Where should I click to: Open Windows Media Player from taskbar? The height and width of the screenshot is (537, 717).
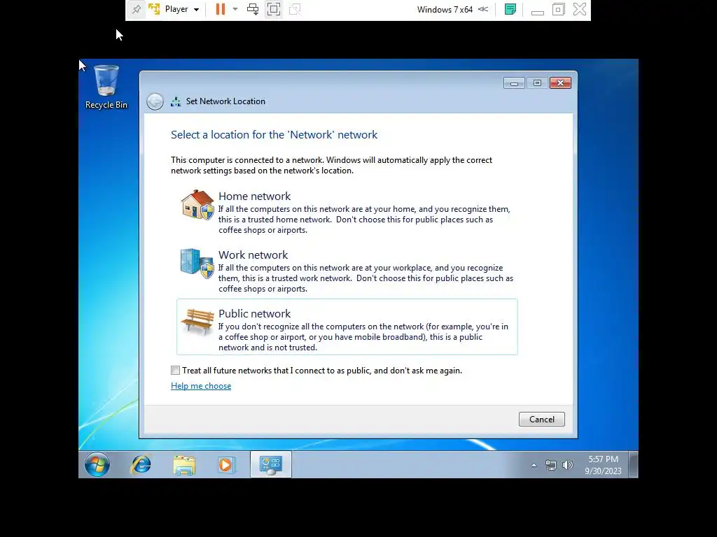click(226, 465)
